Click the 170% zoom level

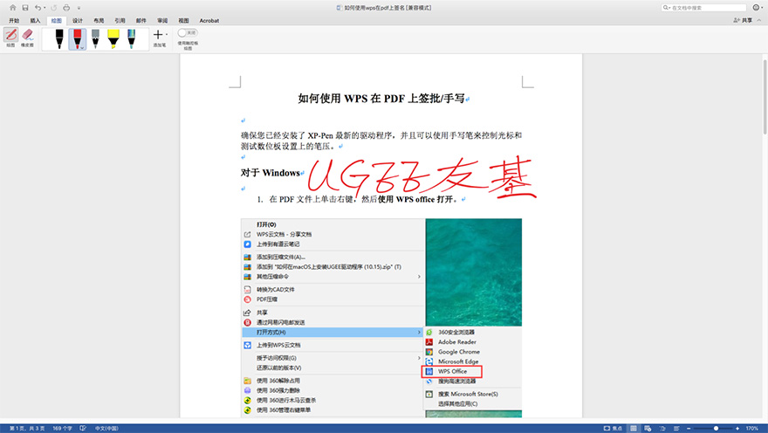pyautogui.click(x=751, y=428)
